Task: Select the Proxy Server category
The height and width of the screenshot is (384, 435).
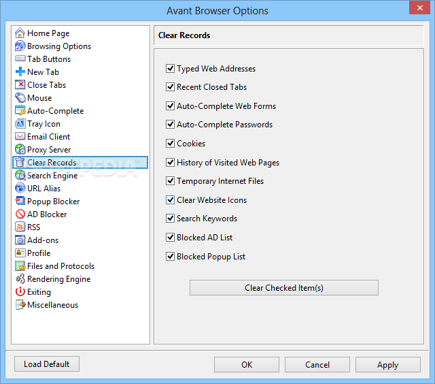Action: click(49, 150)
